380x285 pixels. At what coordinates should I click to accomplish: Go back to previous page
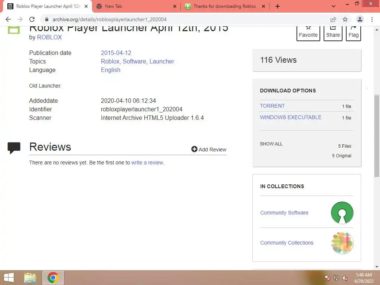tap(8, 19)
